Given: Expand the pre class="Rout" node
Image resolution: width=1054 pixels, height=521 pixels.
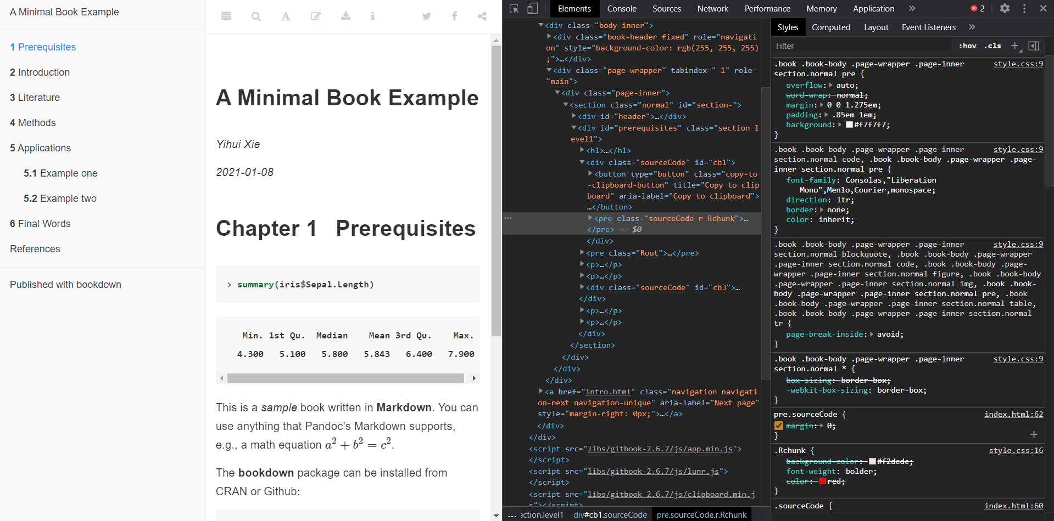Looking at the screenshot, I should (x=582, y=253).
